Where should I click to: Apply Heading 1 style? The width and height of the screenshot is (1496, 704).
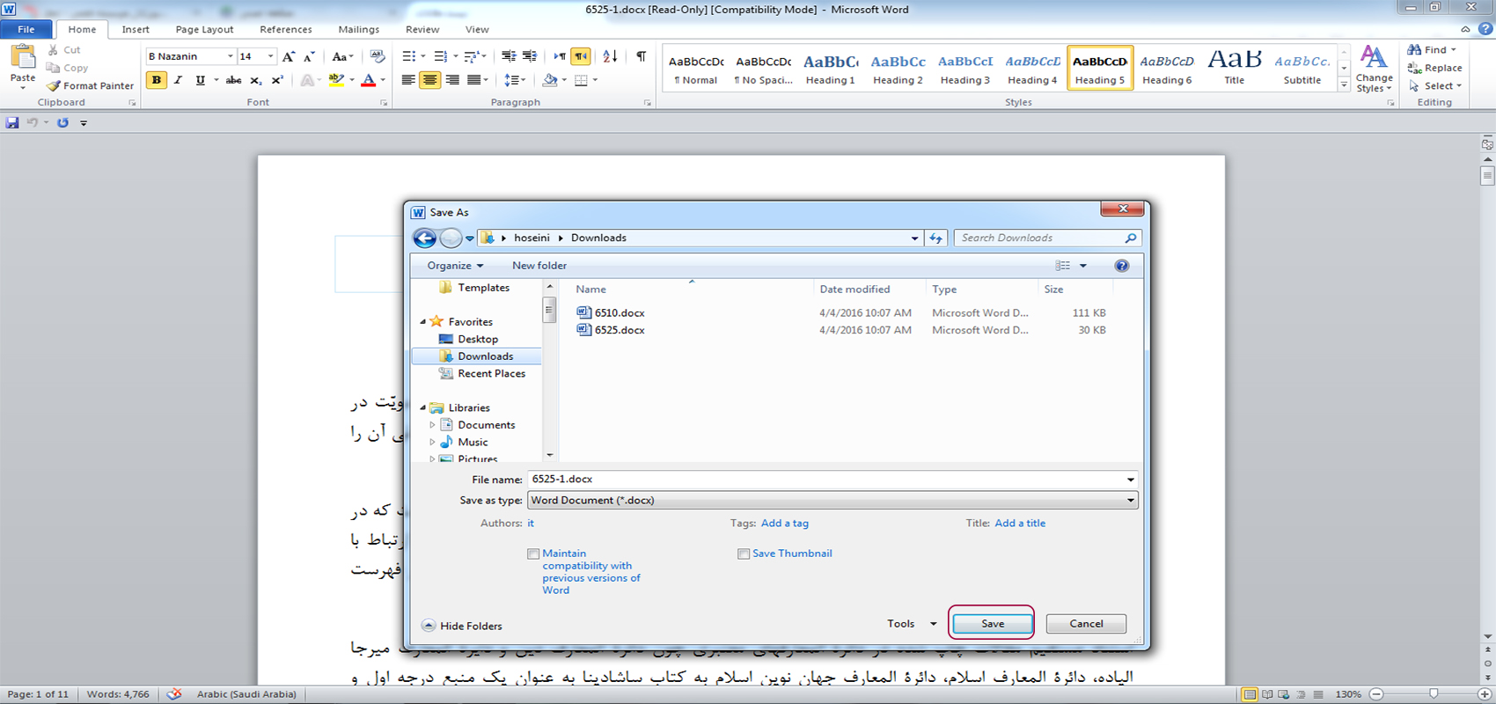click(x=830, y=68)
